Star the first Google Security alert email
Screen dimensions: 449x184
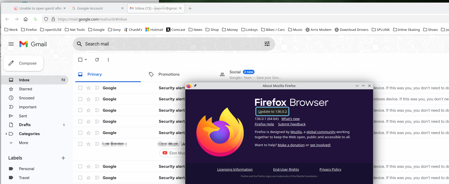click(89, 88)
